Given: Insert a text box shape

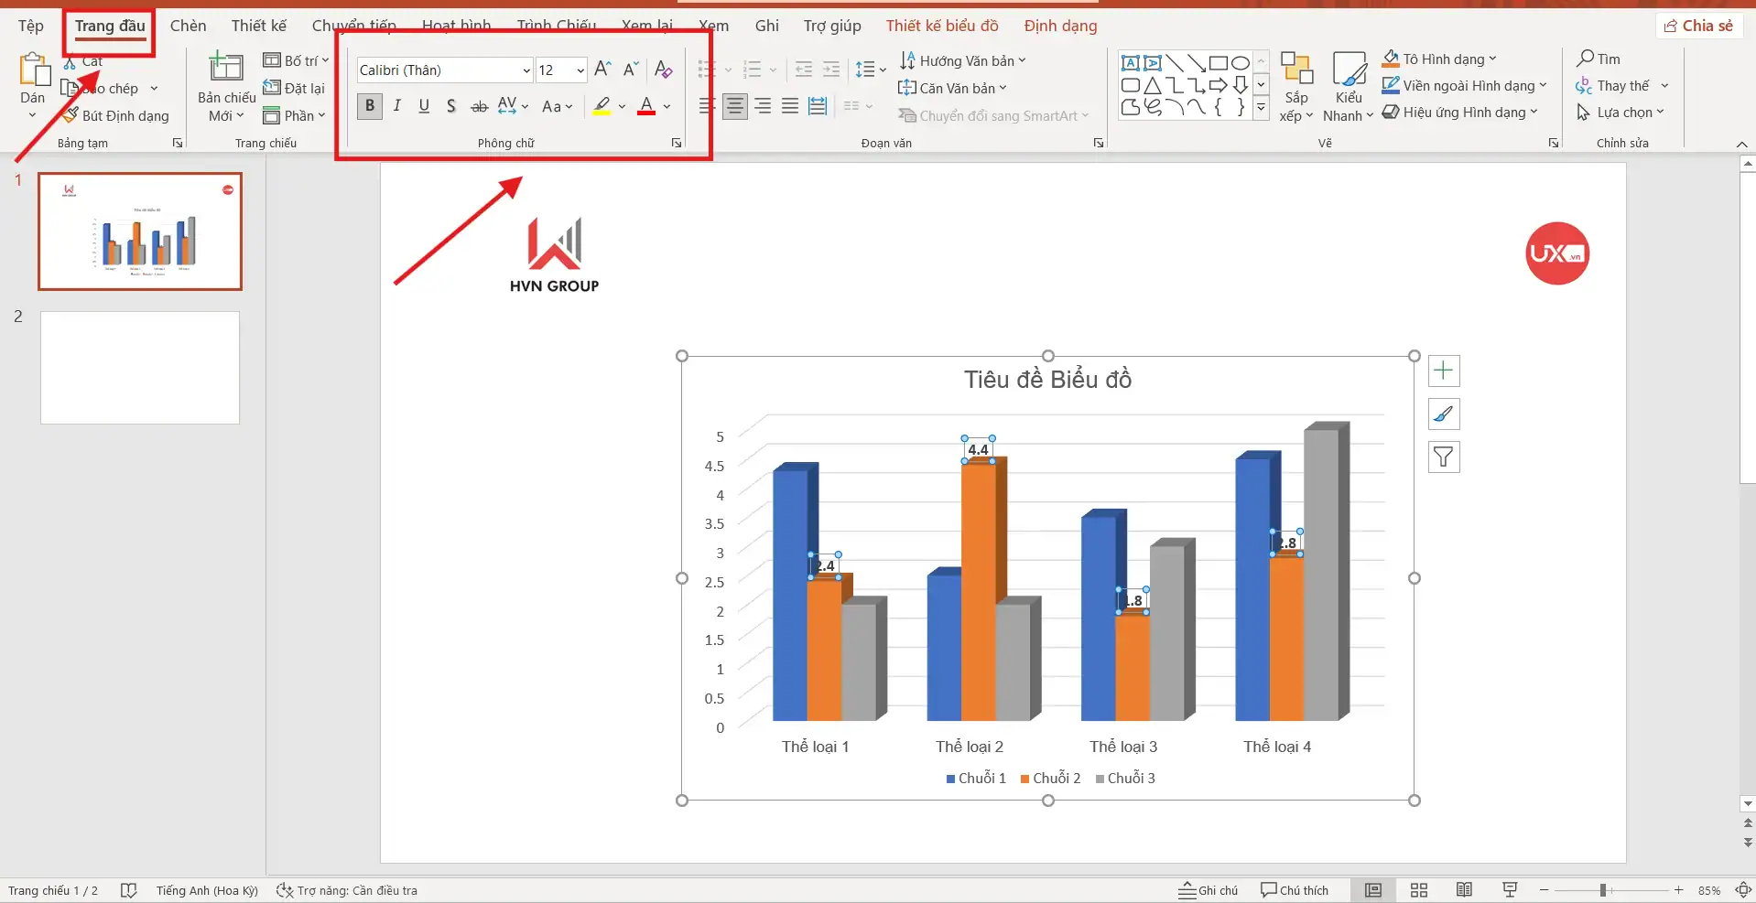Looking at the screenshot, I should 1131,63.
